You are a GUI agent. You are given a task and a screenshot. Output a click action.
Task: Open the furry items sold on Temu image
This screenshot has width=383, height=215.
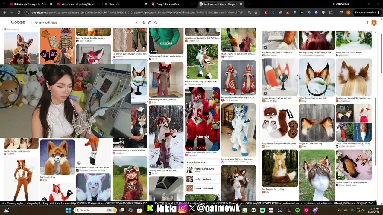[x=280, y=123]
